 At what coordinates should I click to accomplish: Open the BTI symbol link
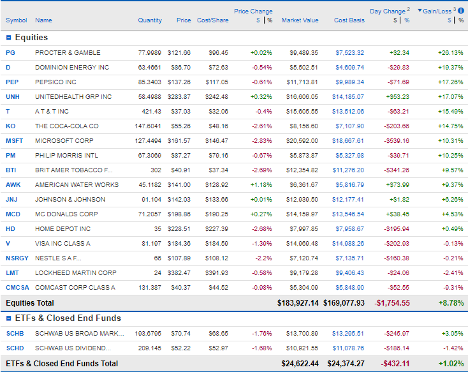point(11,170)
